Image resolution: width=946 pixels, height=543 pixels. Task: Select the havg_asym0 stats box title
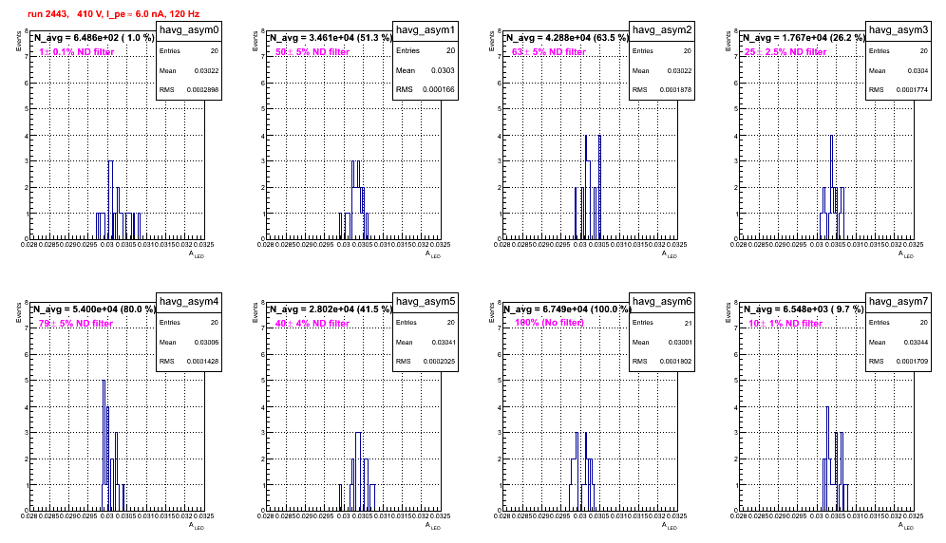(189, 30)
